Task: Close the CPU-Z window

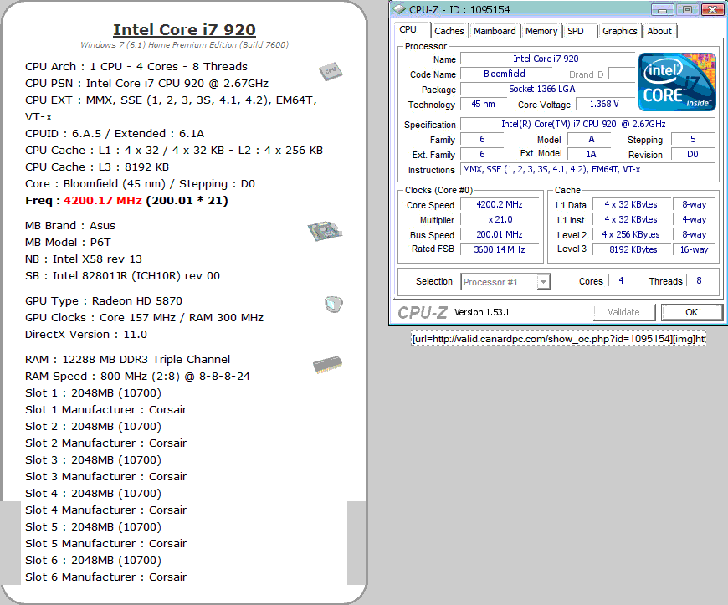Action: [x=712, y=9]
